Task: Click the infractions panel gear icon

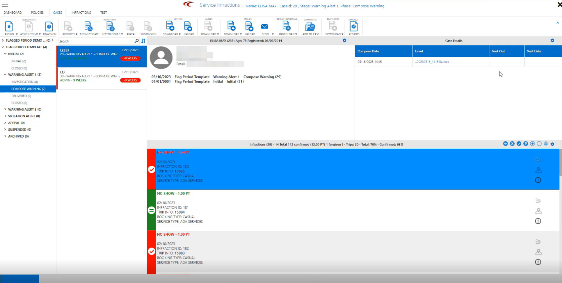Action: pos(552,144)
